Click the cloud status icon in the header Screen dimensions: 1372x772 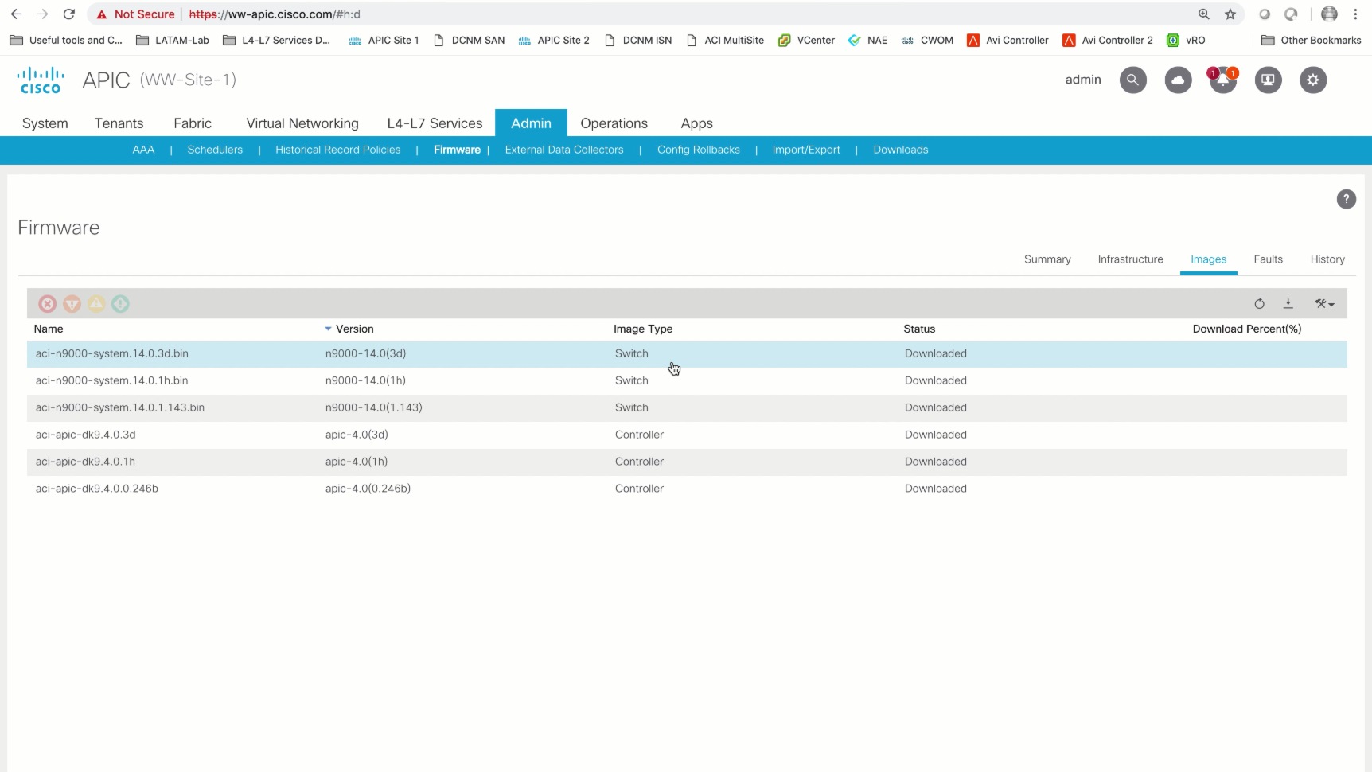click(1178, 80)
